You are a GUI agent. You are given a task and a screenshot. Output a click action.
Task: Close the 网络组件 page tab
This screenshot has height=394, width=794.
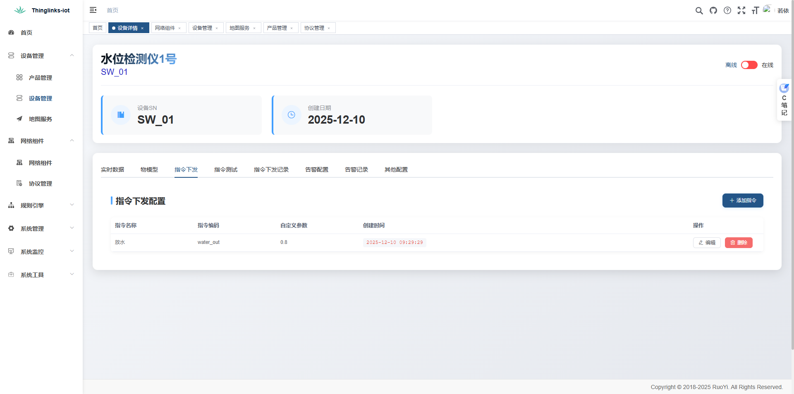[179, 28]
